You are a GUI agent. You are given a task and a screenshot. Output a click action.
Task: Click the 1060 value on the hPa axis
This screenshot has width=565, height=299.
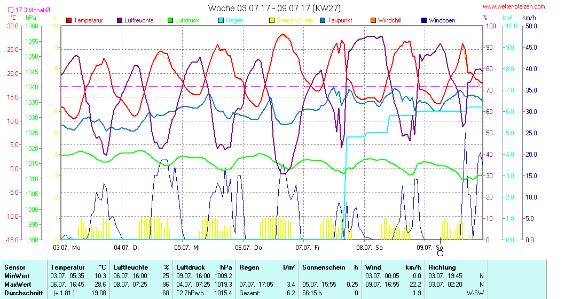(x=32, y=26)
